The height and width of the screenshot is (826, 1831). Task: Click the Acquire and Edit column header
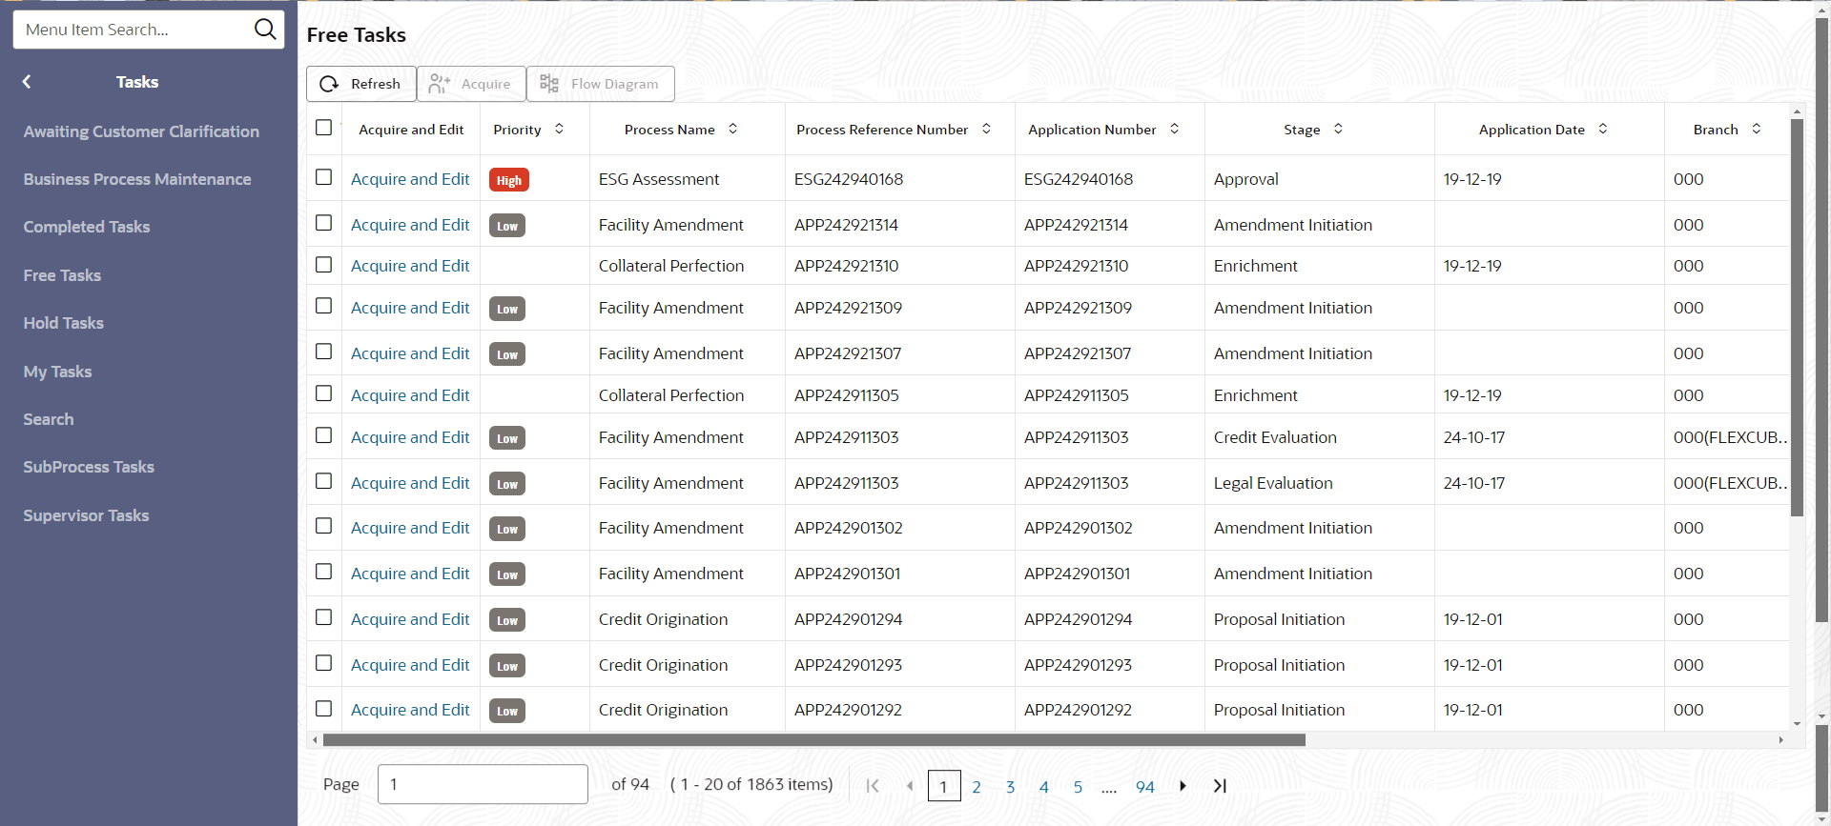[411, 130]
